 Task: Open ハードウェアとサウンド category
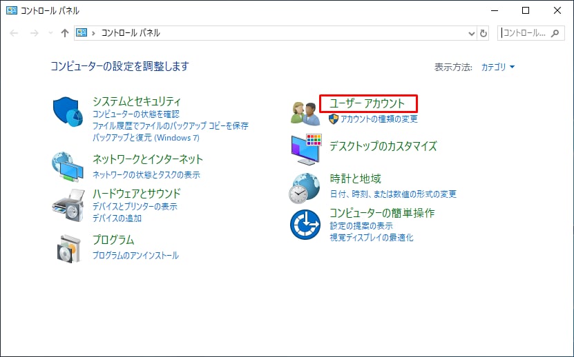pyautogui.click(x=137, y=193)
